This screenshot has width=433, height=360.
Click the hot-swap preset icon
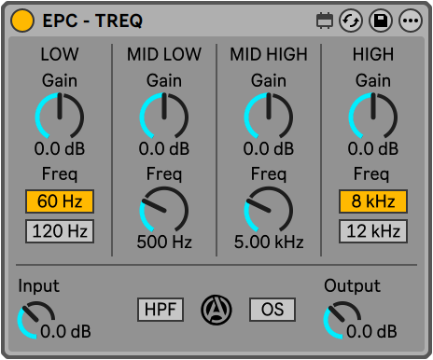[351, 21]
